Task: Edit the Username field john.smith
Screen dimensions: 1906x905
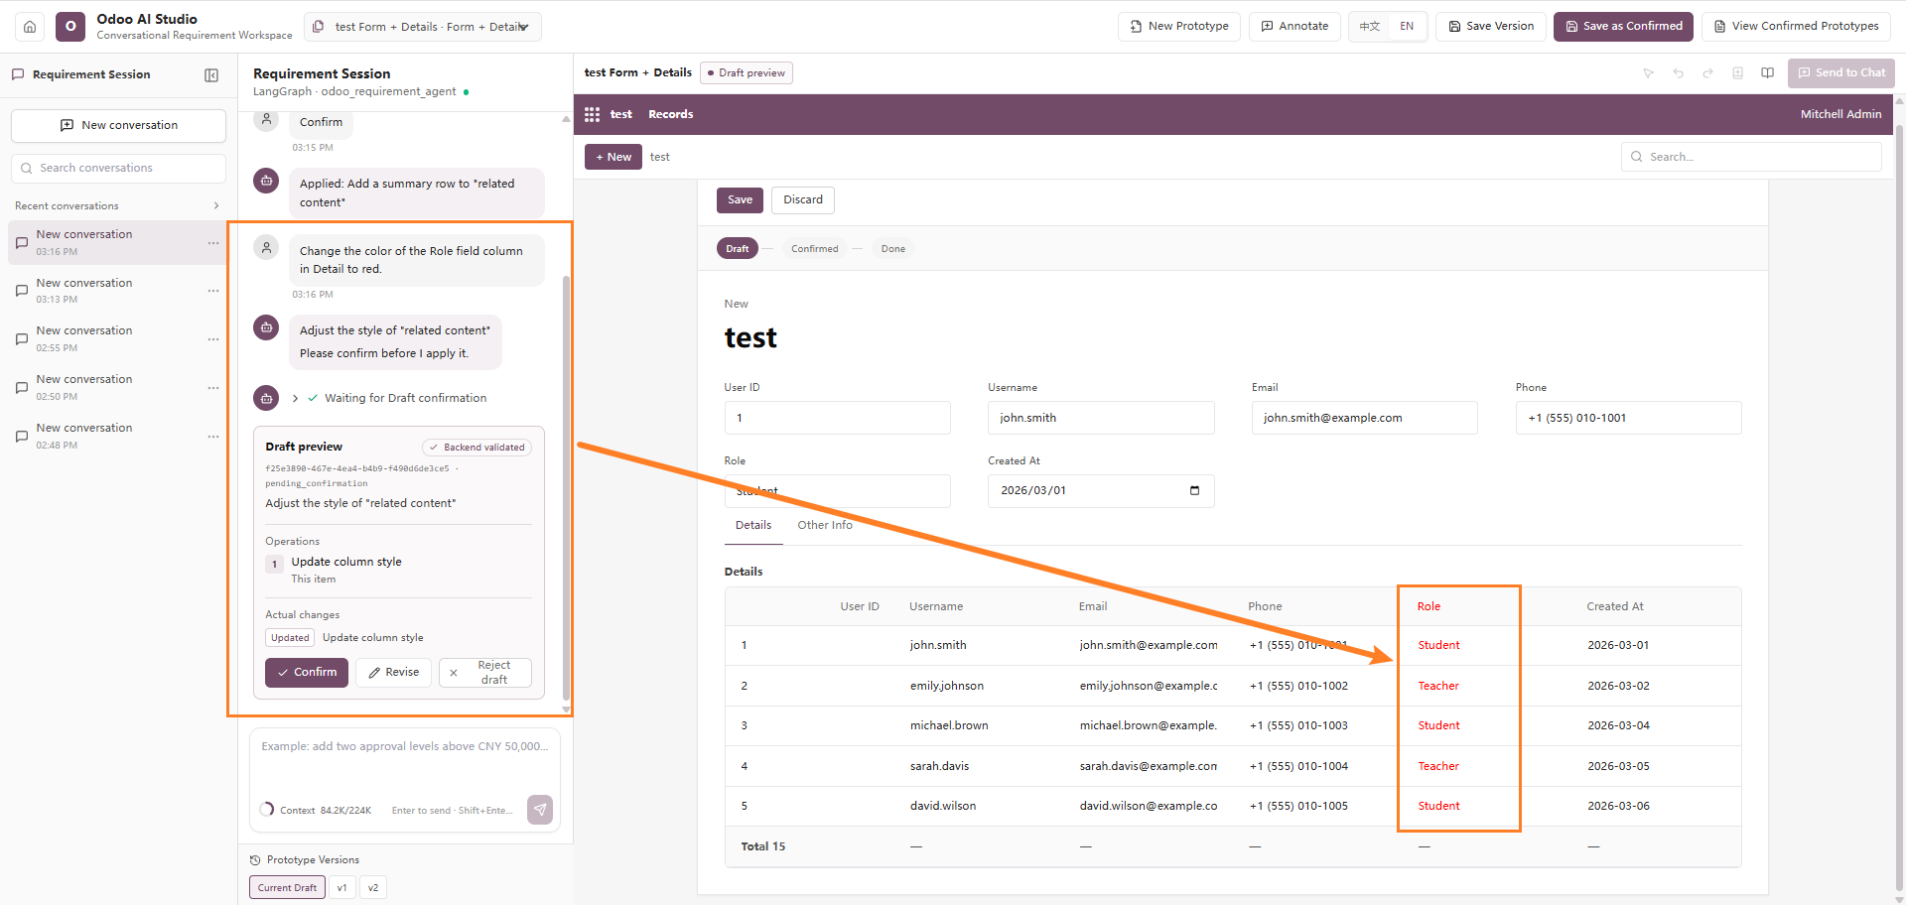Action: pyautogui.click(x=1101, y=418)
